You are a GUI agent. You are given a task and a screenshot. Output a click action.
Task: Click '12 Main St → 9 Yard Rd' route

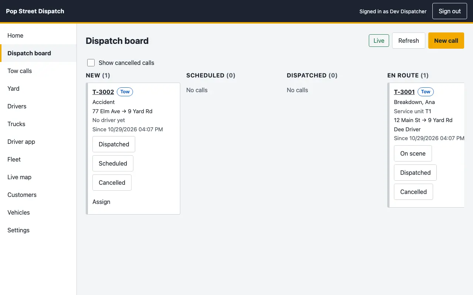tap(423, 120)
